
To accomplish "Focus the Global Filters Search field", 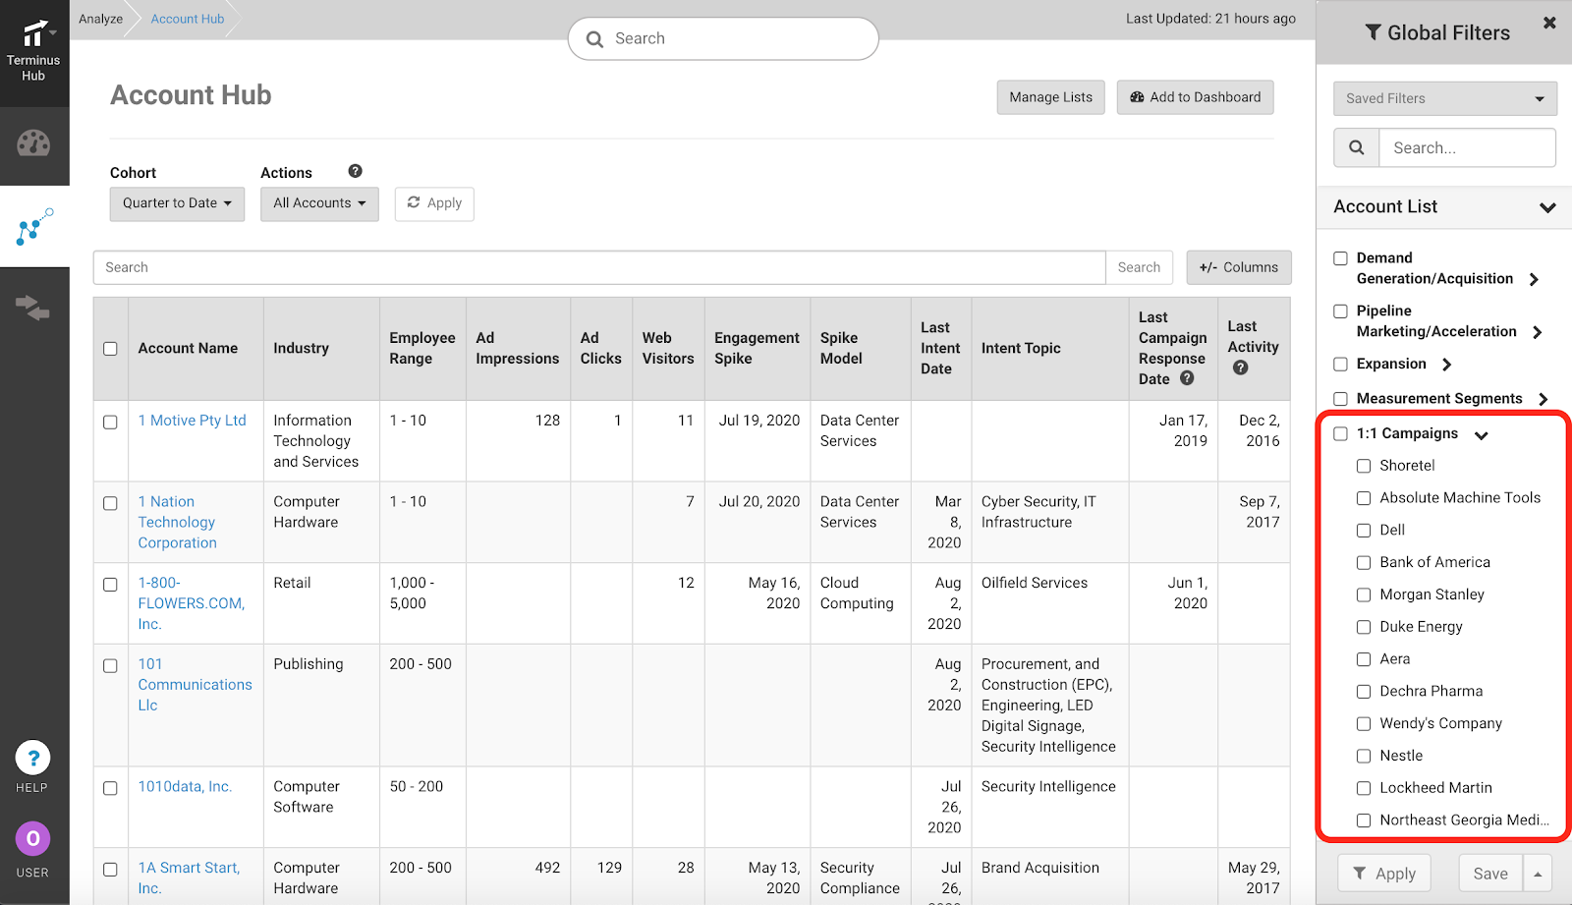I will click(1467, 147).
